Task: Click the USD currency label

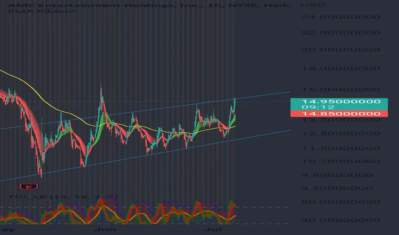Action: tap(313, 5)
